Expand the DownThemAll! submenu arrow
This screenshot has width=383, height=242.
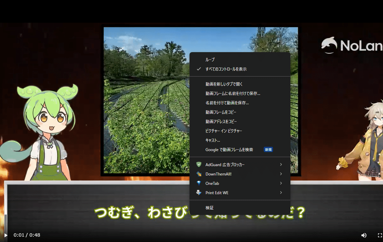click(x=281, y=174)
